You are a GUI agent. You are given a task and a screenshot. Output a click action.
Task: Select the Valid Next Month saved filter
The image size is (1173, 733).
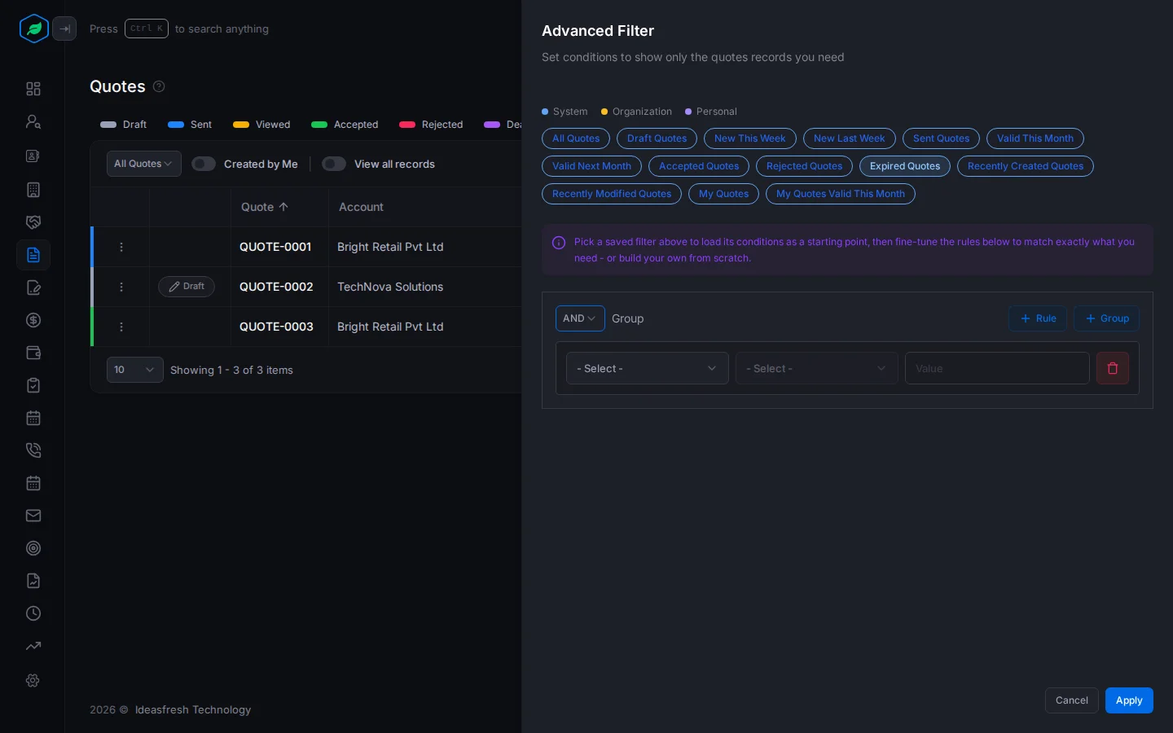(x=591, y=166)
